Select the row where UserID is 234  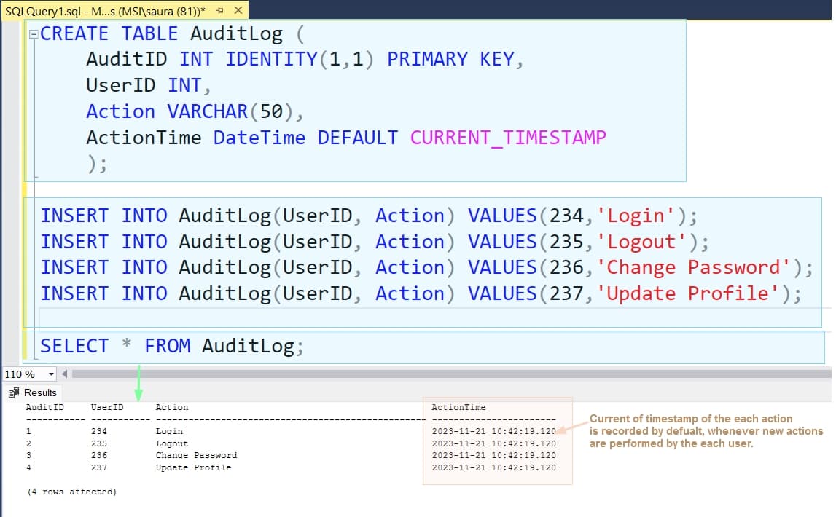(98, 430)
